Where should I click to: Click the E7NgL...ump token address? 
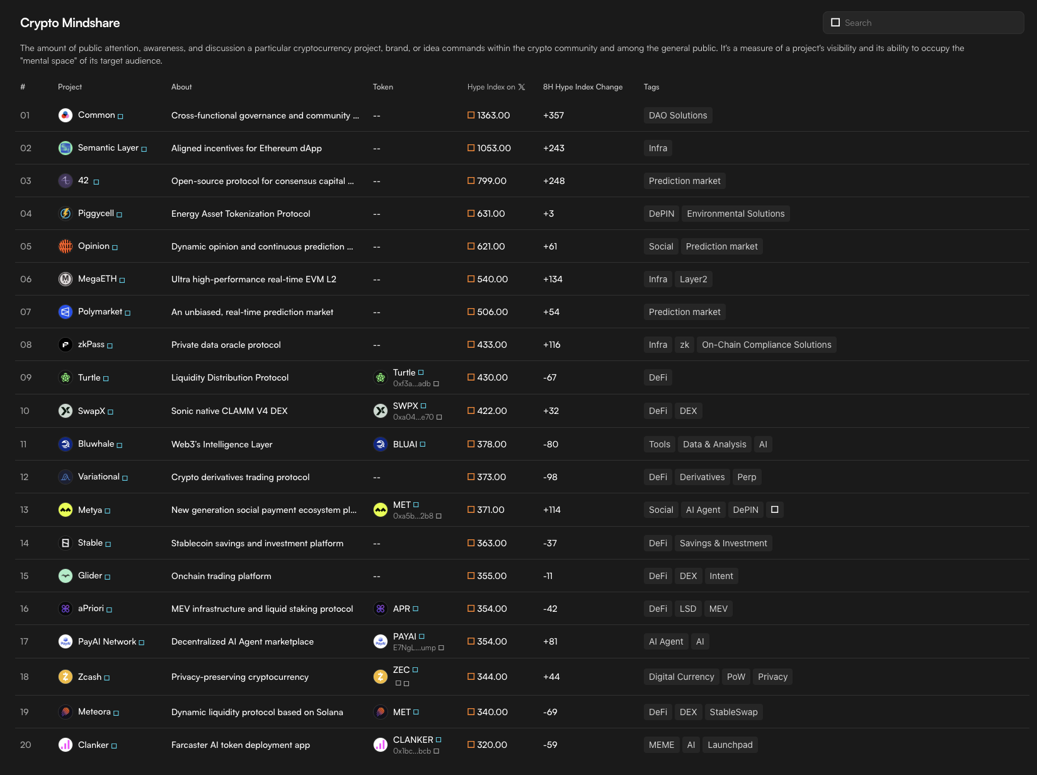pyautogui.click(x=415, y=648)
